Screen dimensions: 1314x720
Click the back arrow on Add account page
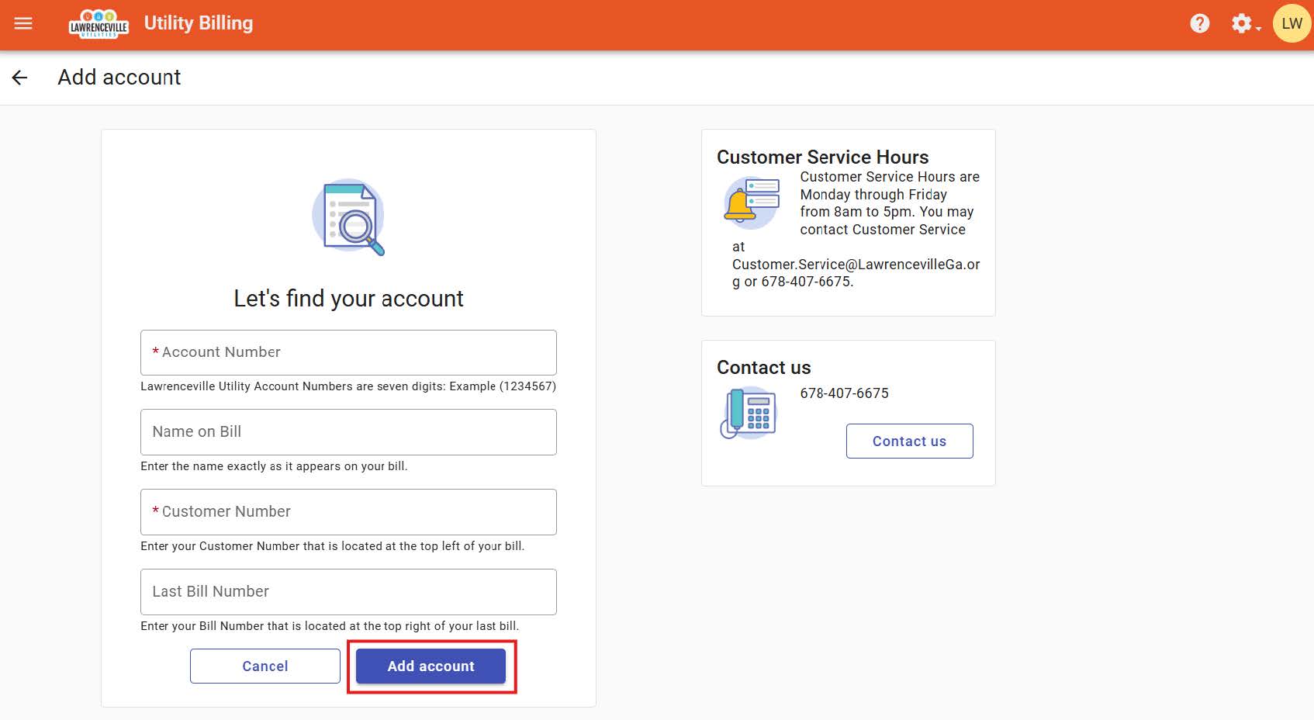[19, 77]
